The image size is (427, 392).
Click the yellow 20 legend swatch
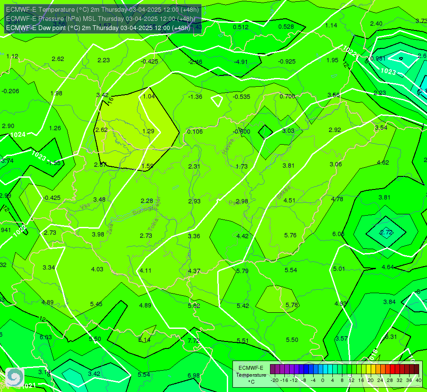click(369, 369)
